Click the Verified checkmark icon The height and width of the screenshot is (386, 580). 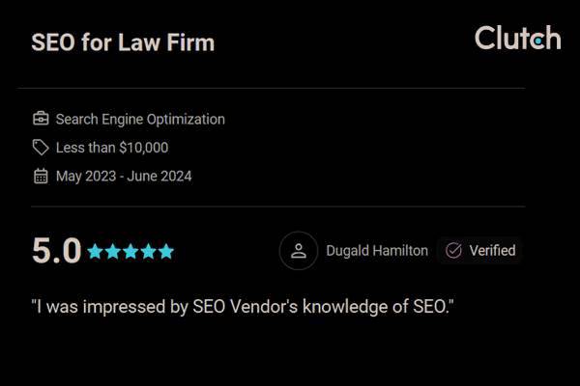(x=453, y=251)
